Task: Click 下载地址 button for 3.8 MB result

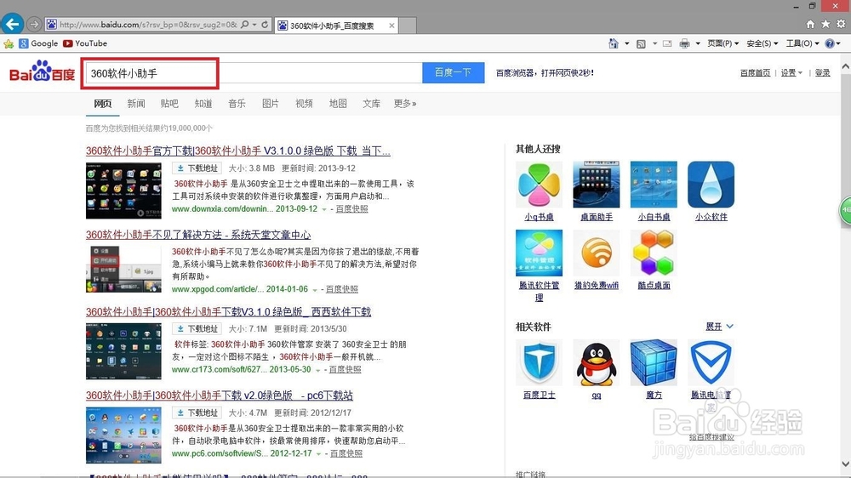Action: click(x=197, y=168)
